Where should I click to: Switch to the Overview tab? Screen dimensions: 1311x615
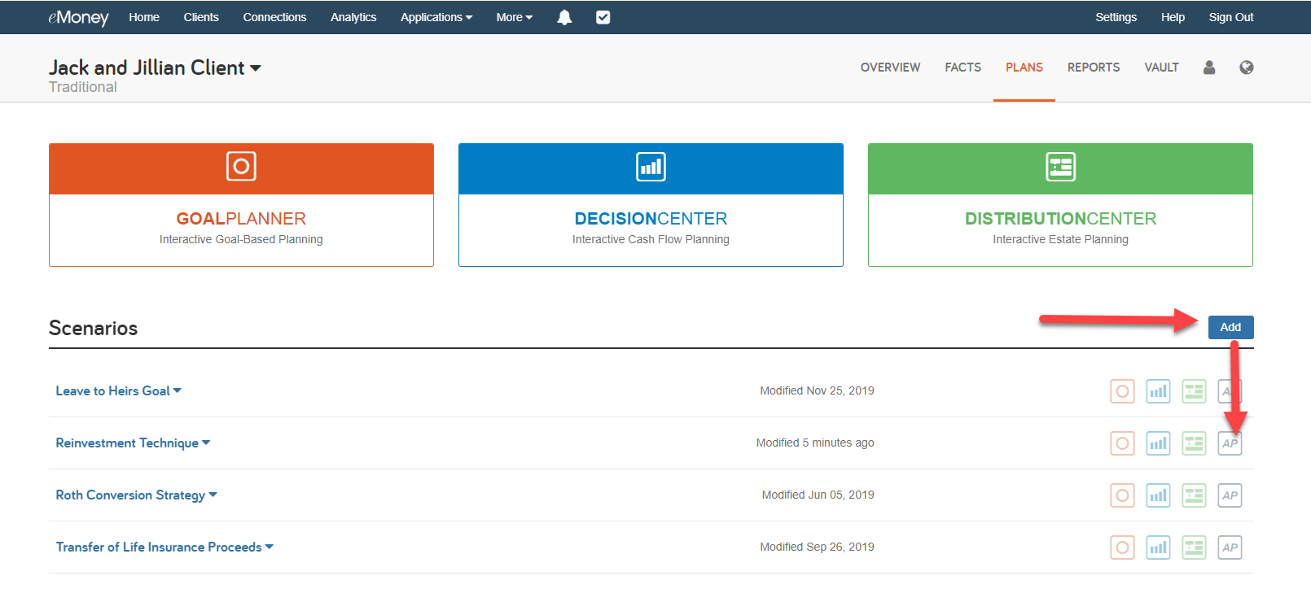890,68
